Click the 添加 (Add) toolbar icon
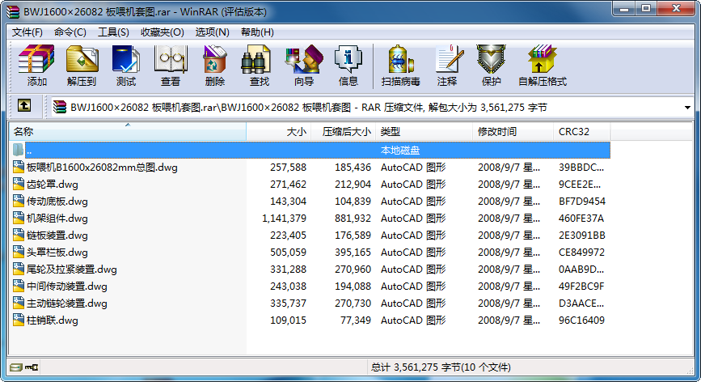 [x=37, y=66]
